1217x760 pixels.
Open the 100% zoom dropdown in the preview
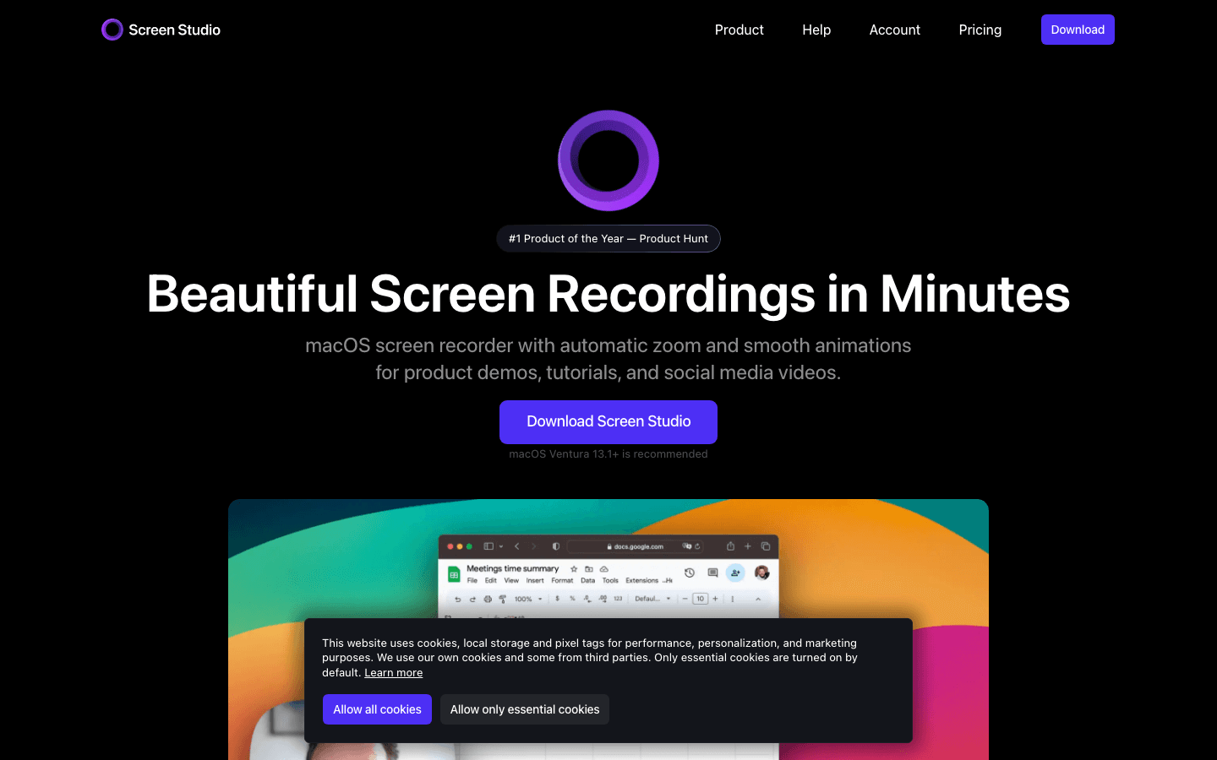coord(528,600)
